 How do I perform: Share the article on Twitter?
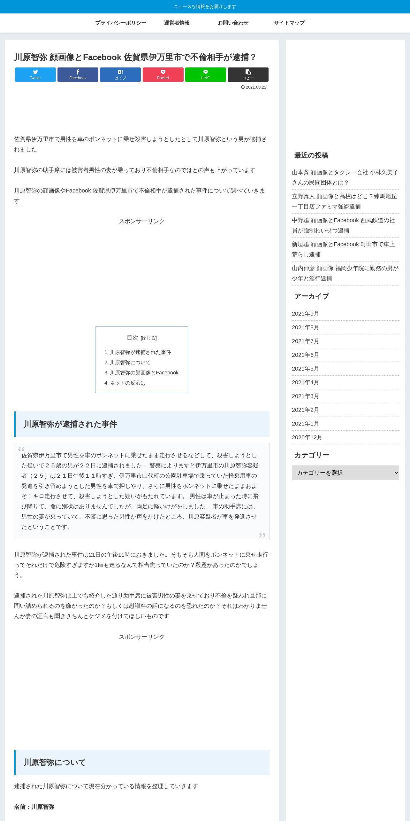tap(35, 74)
